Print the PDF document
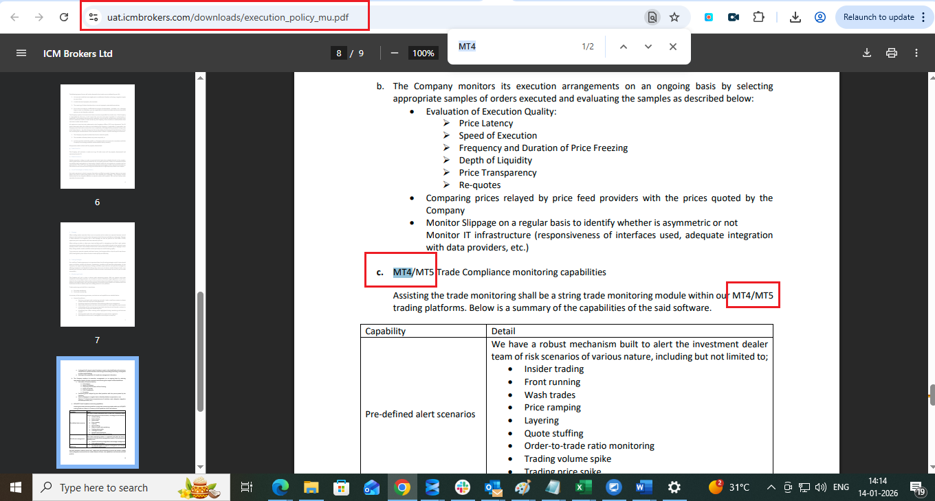The height and width of the screenshot is (501, 935). click(892, 54)
